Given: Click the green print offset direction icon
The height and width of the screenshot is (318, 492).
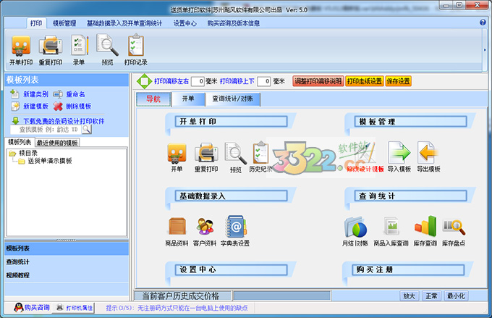Looking at the screenshot, I should coord(144,81).
